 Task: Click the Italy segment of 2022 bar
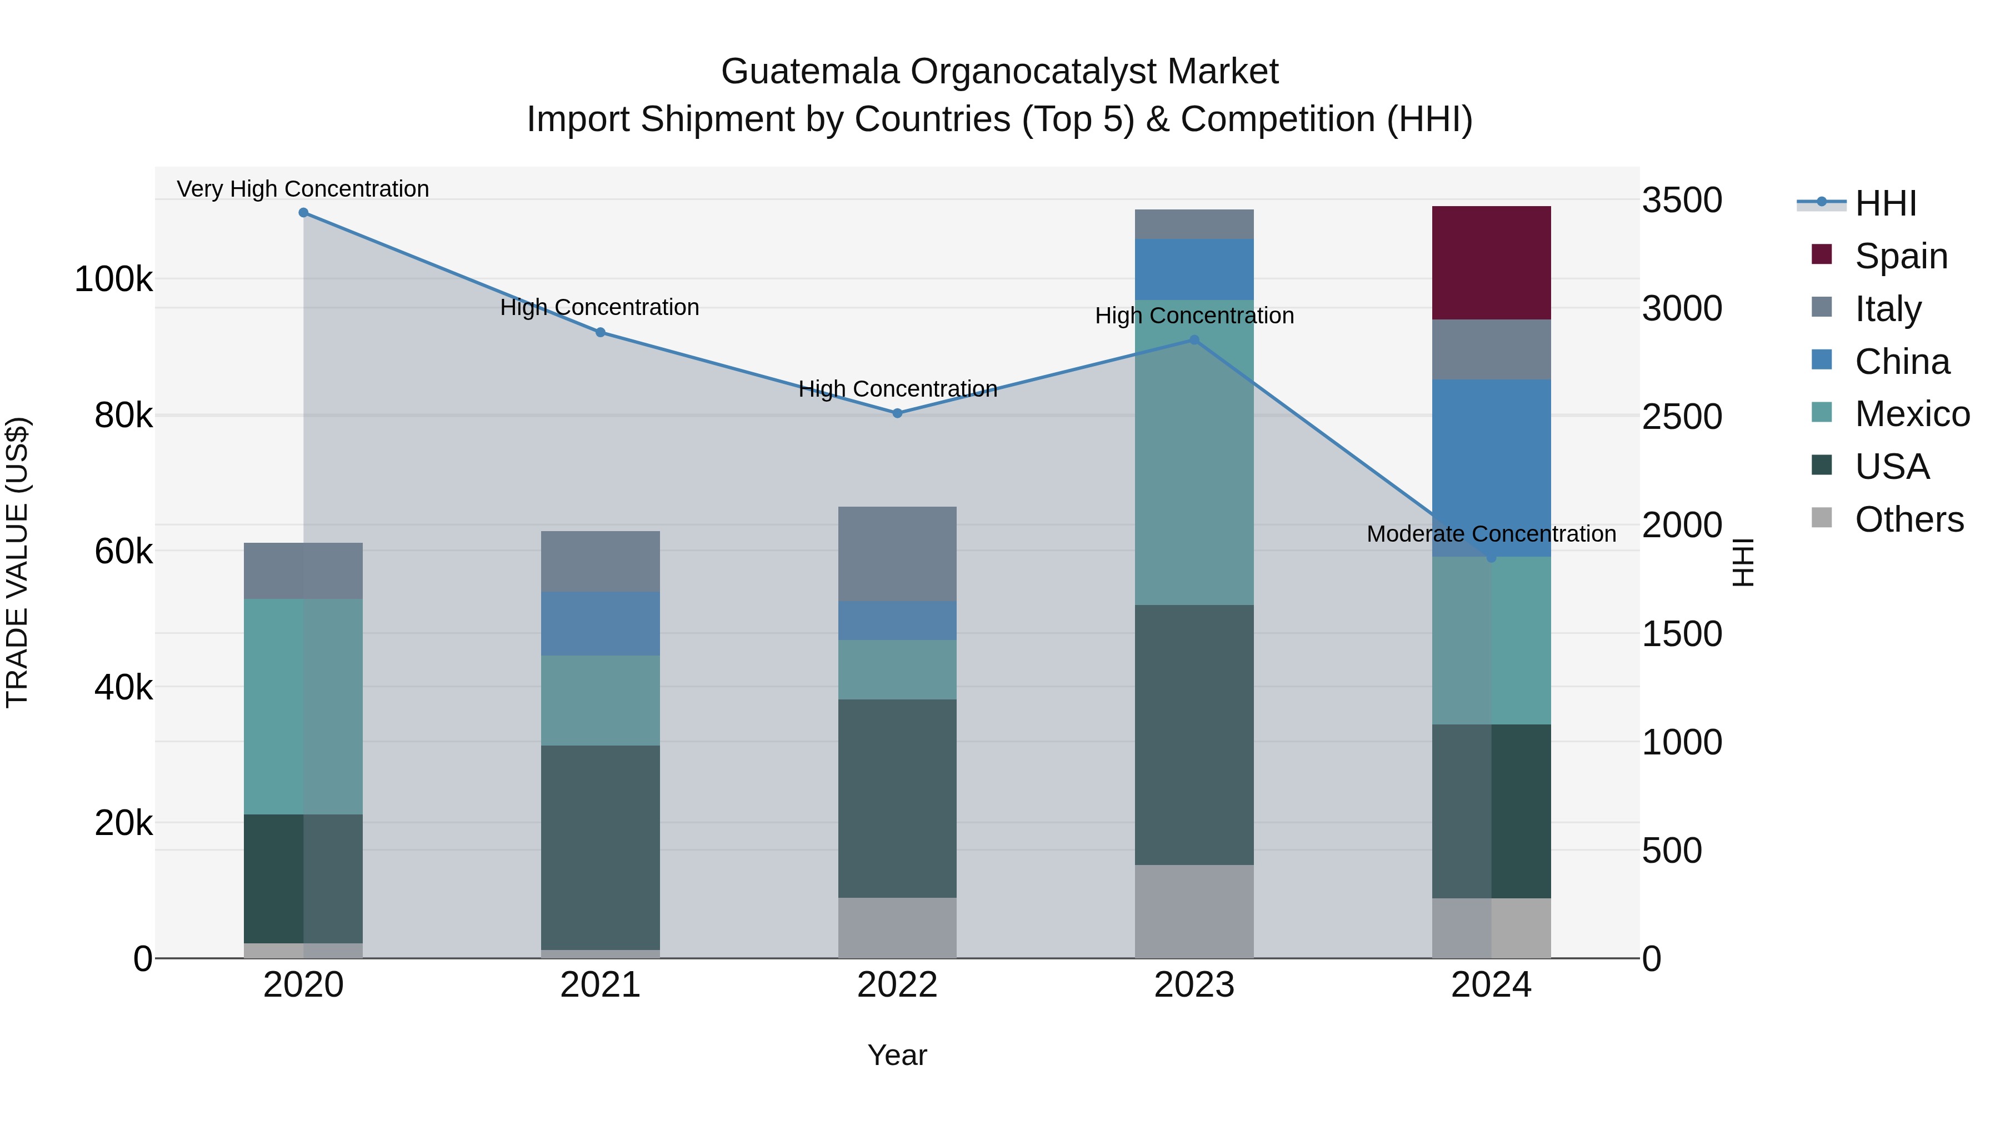tap(898, 554)
